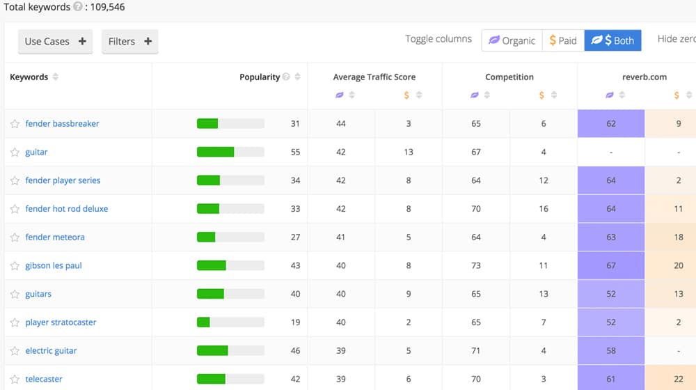Click popularity value 19 for player stratocaster

(x=295, y=322)
